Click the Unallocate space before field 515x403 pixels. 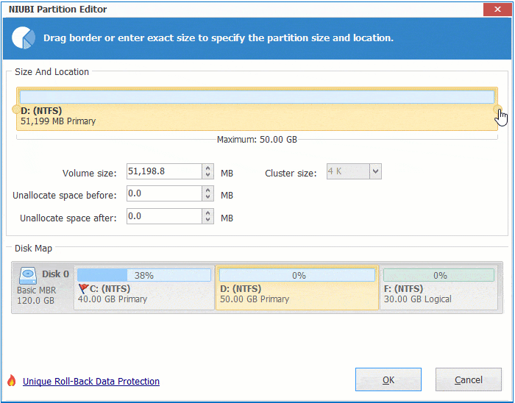[163, 194]
